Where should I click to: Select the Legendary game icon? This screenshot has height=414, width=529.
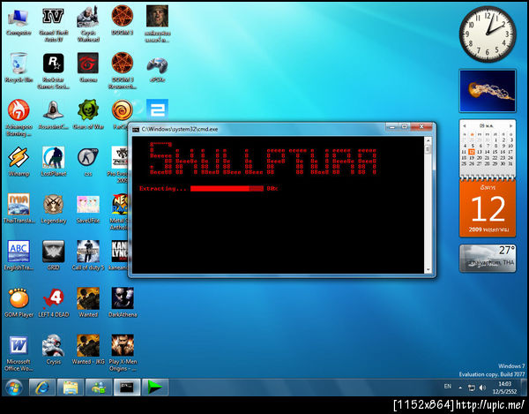tap(53, 208)
